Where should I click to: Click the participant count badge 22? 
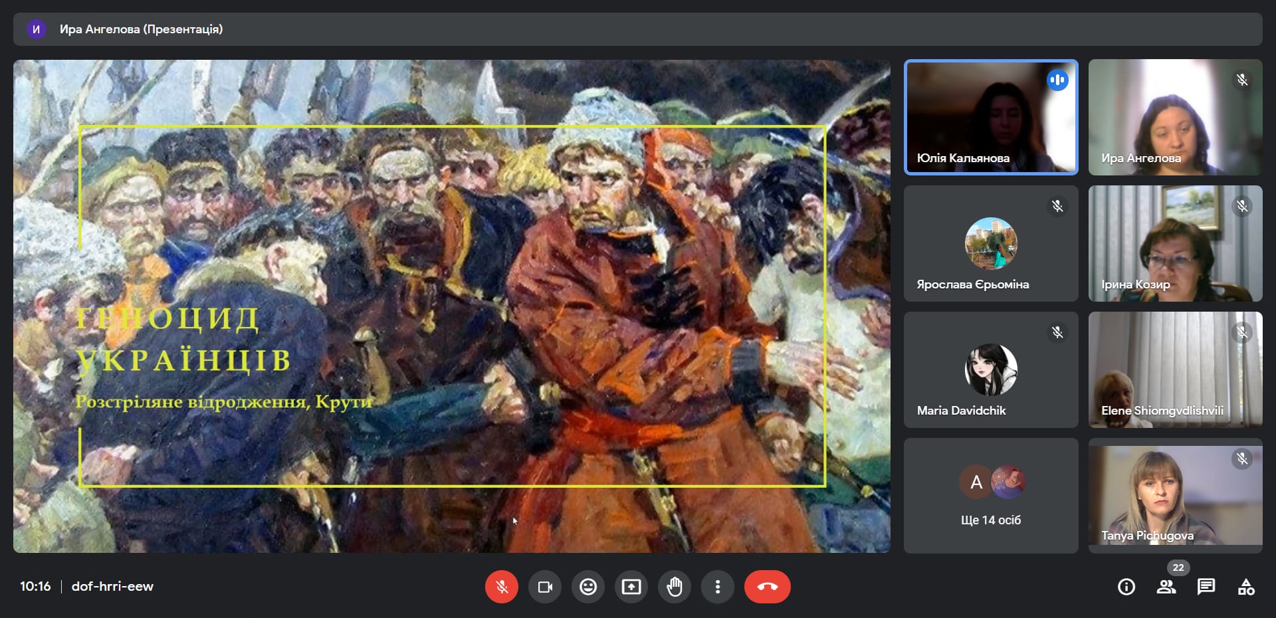tap(1178, 567)
